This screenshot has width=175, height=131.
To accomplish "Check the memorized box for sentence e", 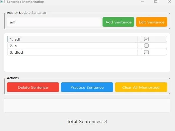I will point(147,46).
